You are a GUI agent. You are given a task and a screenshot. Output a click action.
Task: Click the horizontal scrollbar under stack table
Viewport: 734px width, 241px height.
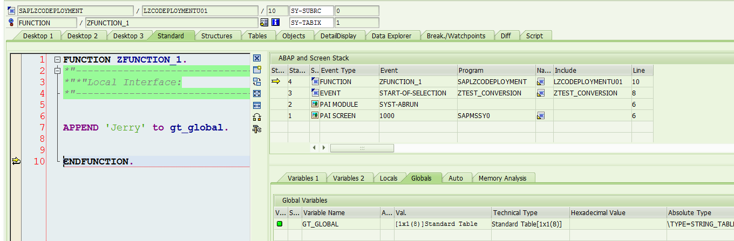click(362, 148)
